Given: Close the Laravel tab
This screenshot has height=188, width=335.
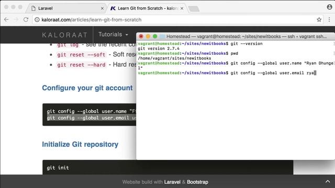Looking at the screenshot, I should 102,8.
